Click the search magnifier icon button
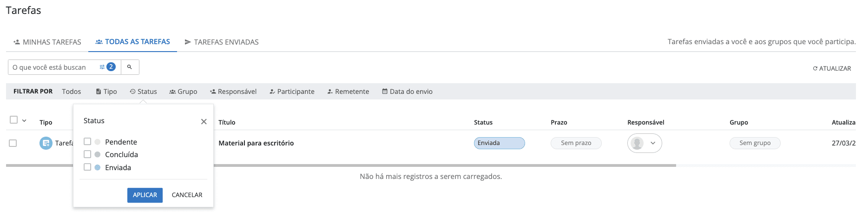862x218 pixels. (130, 67)
